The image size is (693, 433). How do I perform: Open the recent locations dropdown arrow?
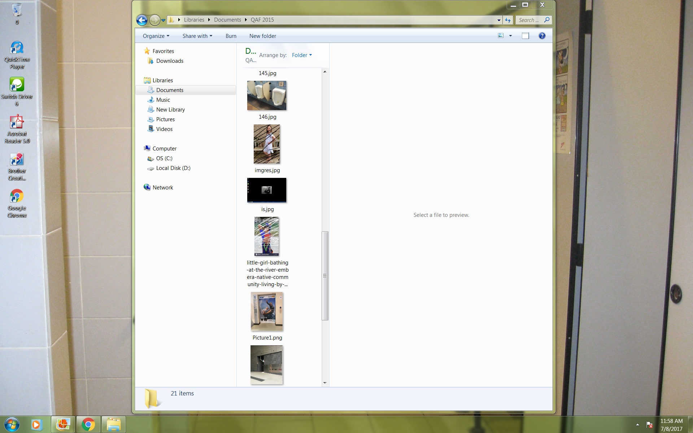coord(163,20)
